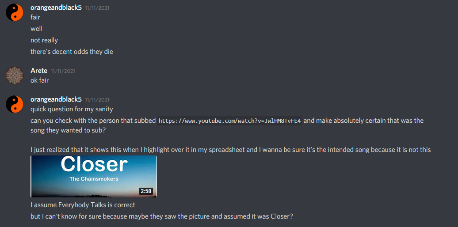458x227 pixels.
Task: Click the 'I assume Everybody Talks is correct' message
Action: tap(83, 205)
